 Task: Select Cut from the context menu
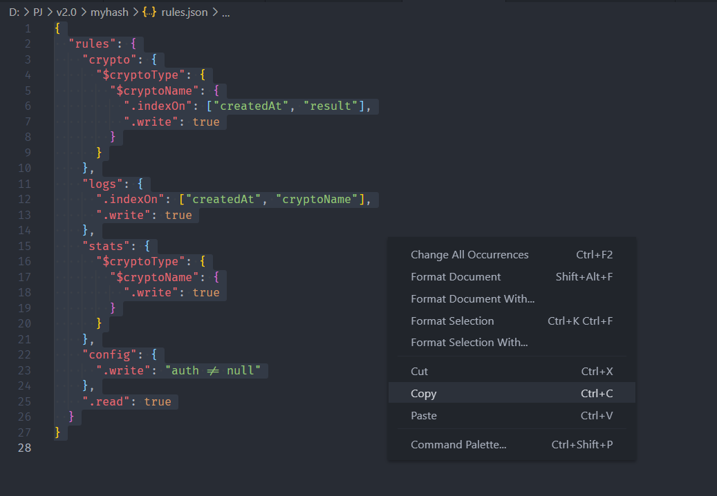click(x=419, y=372)
